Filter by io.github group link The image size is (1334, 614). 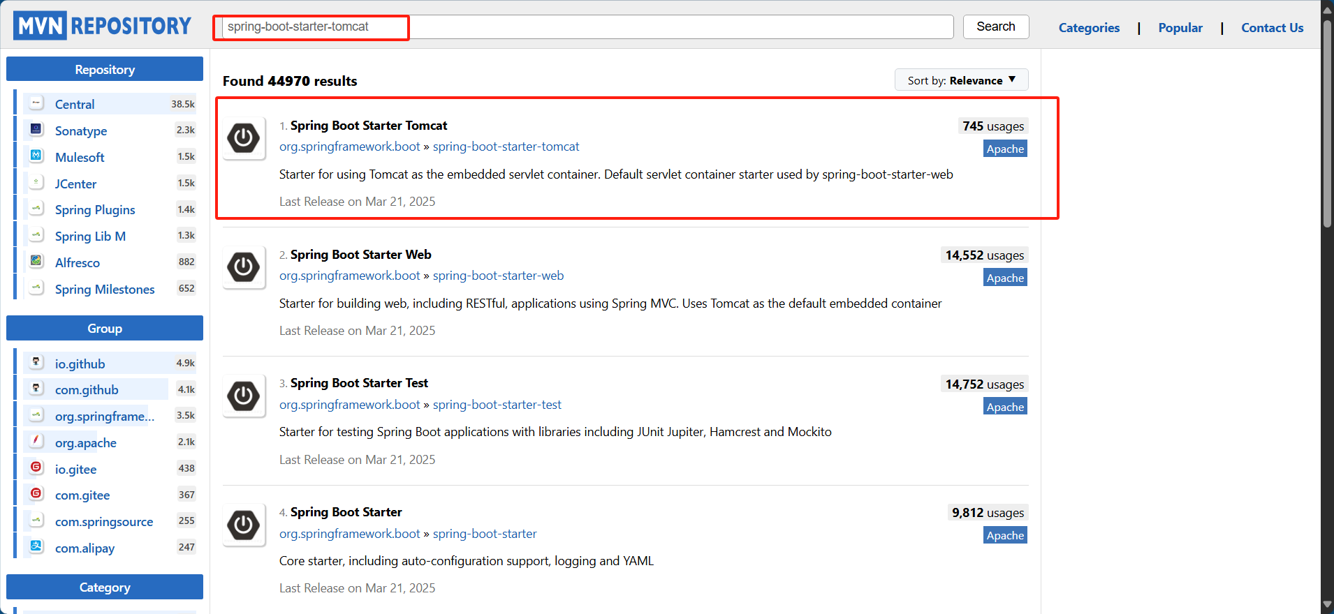click(80, 364)
